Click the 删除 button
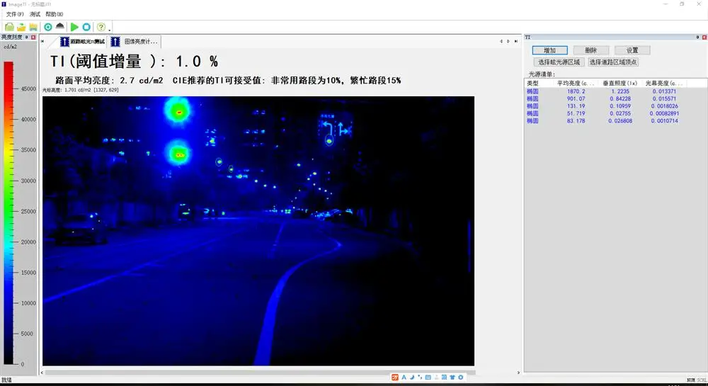 click(x=591, y=50)
